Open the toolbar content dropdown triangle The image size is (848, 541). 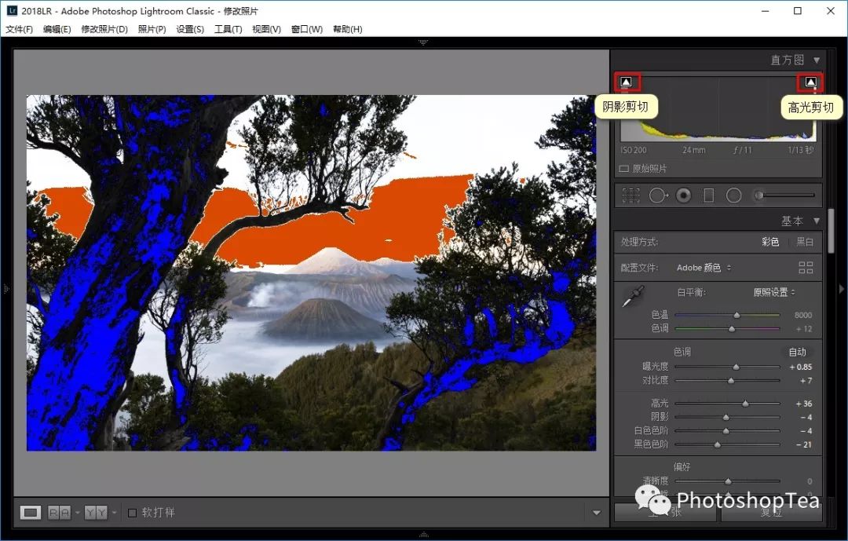pyautogui.click(x=597, y=512)
